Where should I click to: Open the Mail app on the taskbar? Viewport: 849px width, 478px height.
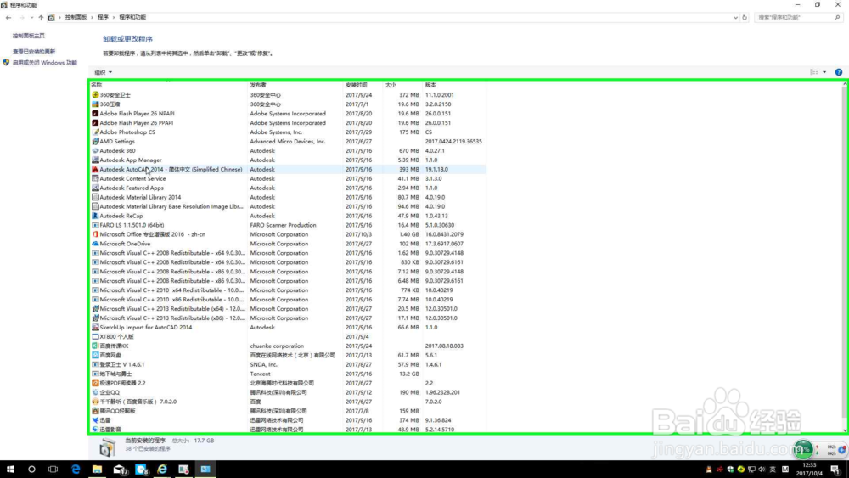pyautogui.click(x=120, y=470)
